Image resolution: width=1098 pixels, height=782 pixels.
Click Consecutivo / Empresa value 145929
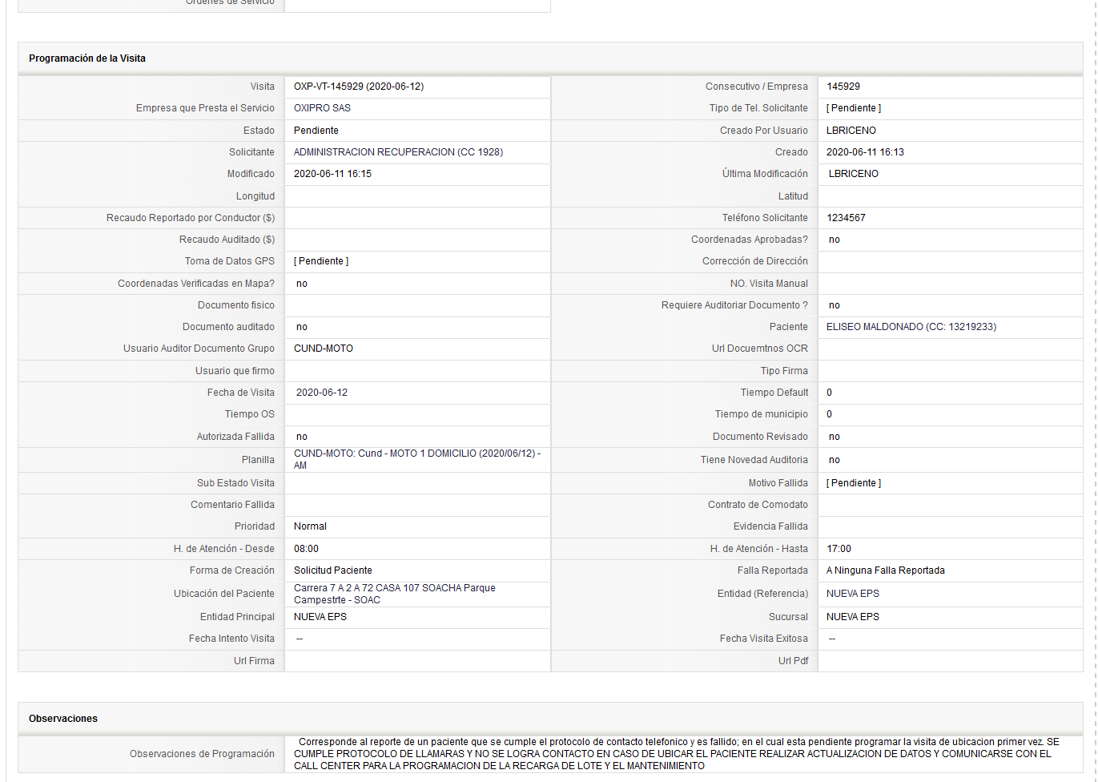coord(843,87)
